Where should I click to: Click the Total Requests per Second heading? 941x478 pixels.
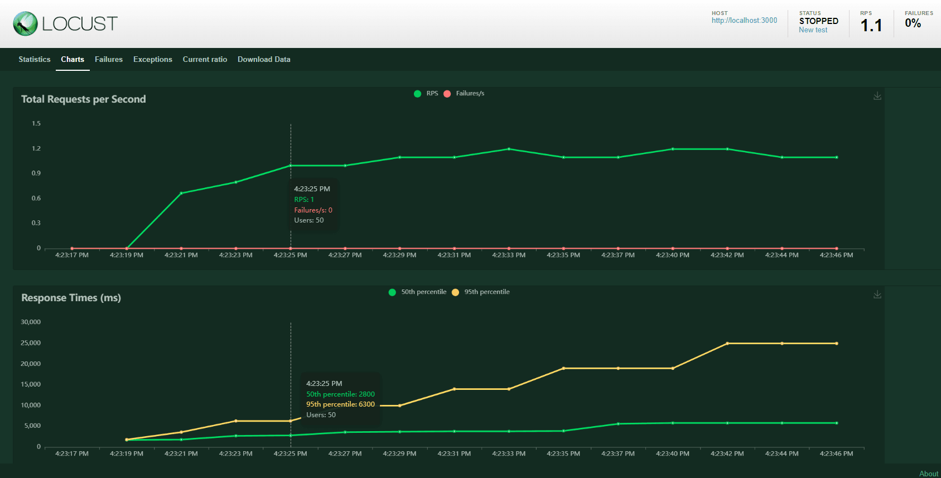point(84,99)
